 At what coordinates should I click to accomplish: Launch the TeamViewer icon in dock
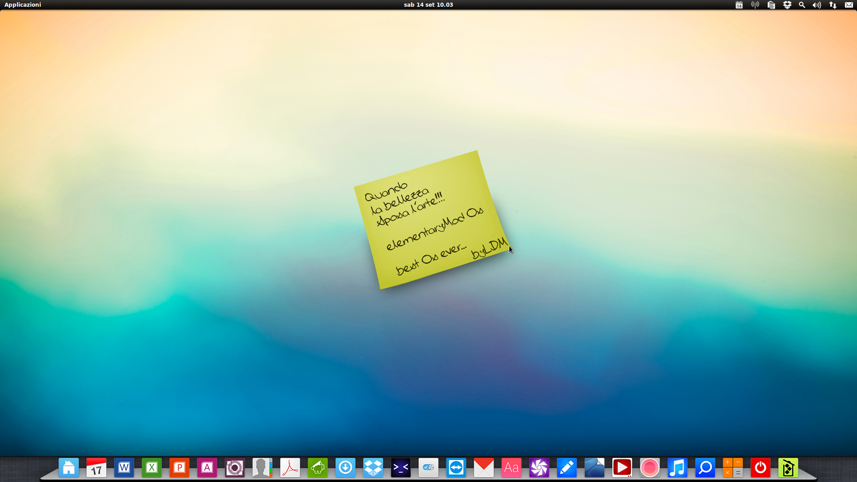(456, 468)
